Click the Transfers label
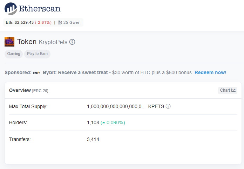The image size is (244, 169). [x=20, y=139]
